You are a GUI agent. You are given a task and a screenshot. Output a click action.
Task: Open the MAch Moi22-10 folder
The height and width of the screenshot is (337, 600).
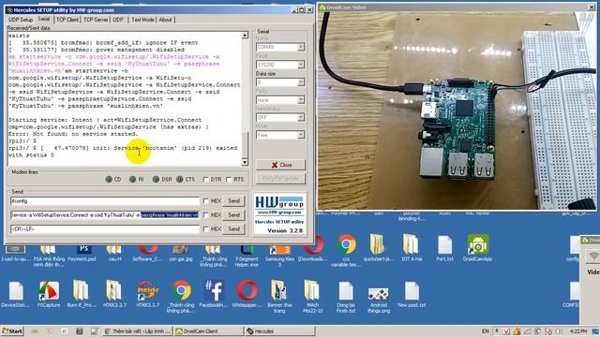[x=312, y=297]
